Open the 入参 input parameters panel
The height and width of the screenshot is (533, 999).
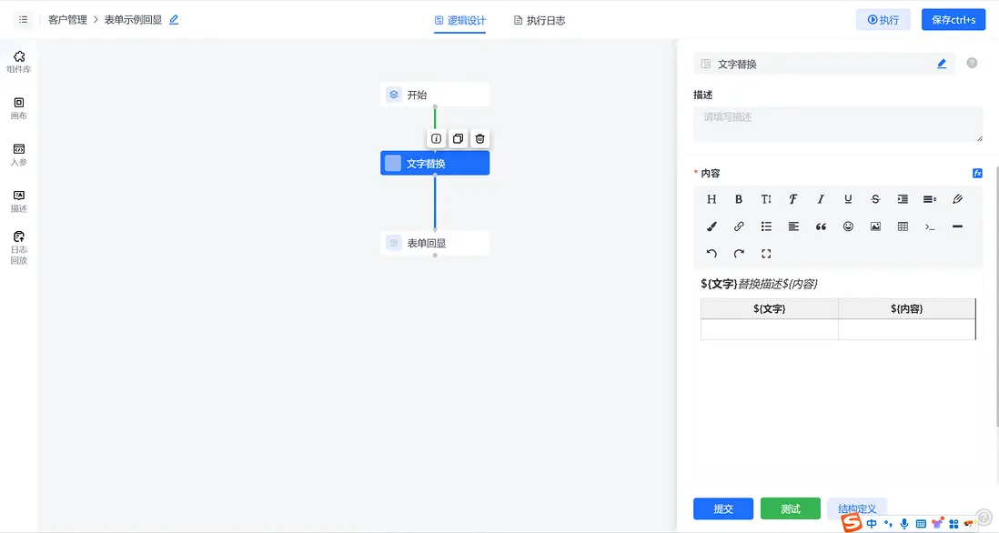pos(18,153)
